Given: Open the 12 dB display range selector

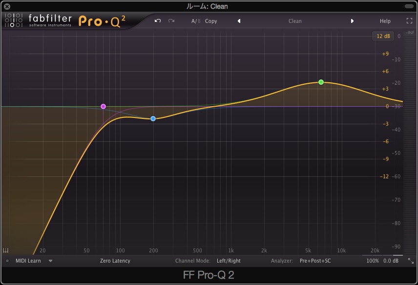Looking at the screenshot, I should (383, 36).
